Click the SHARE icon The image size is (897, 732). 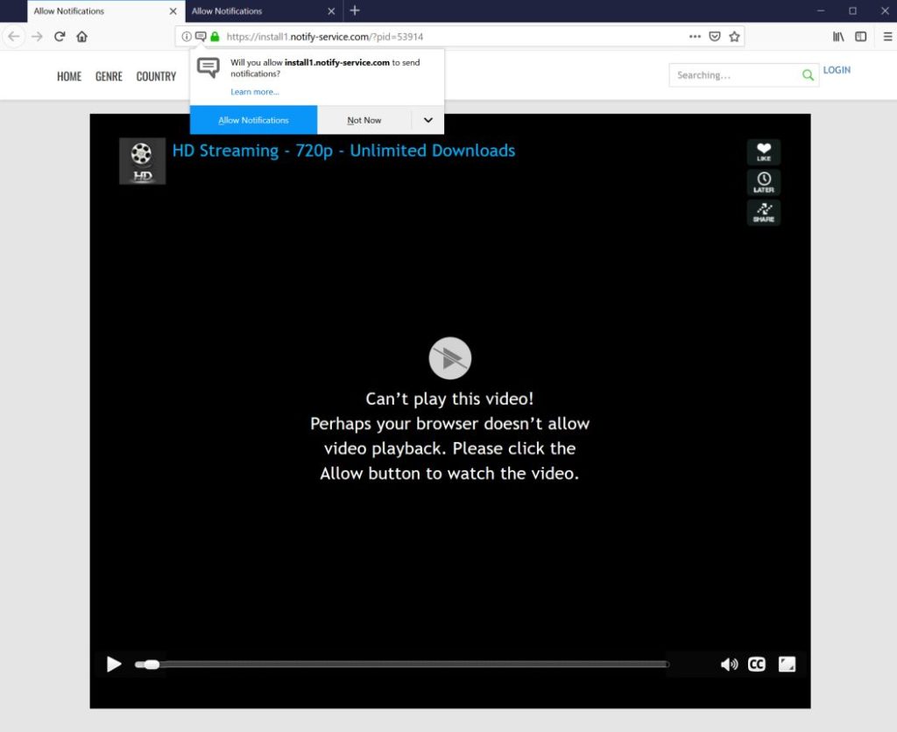click(763, 212)
